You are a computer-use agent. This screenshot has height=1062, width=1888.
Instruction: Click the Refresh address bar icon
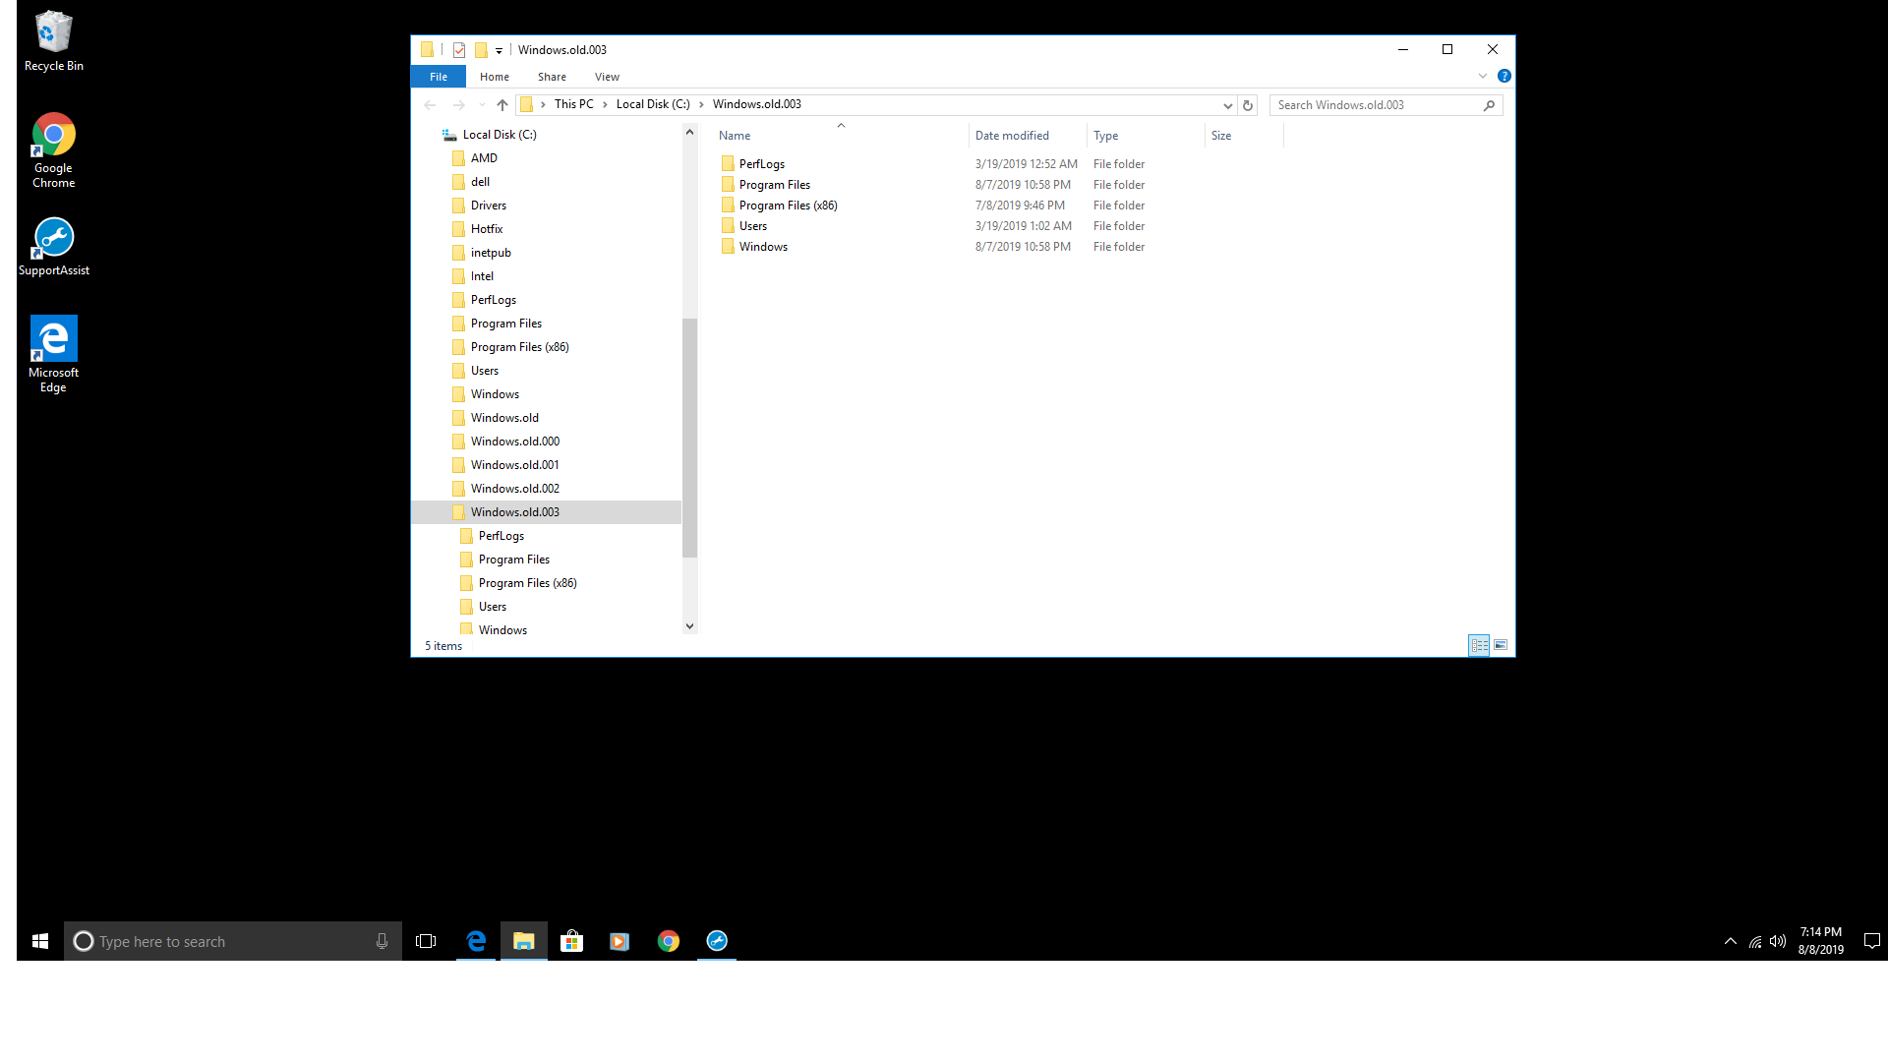[1248, 105]
